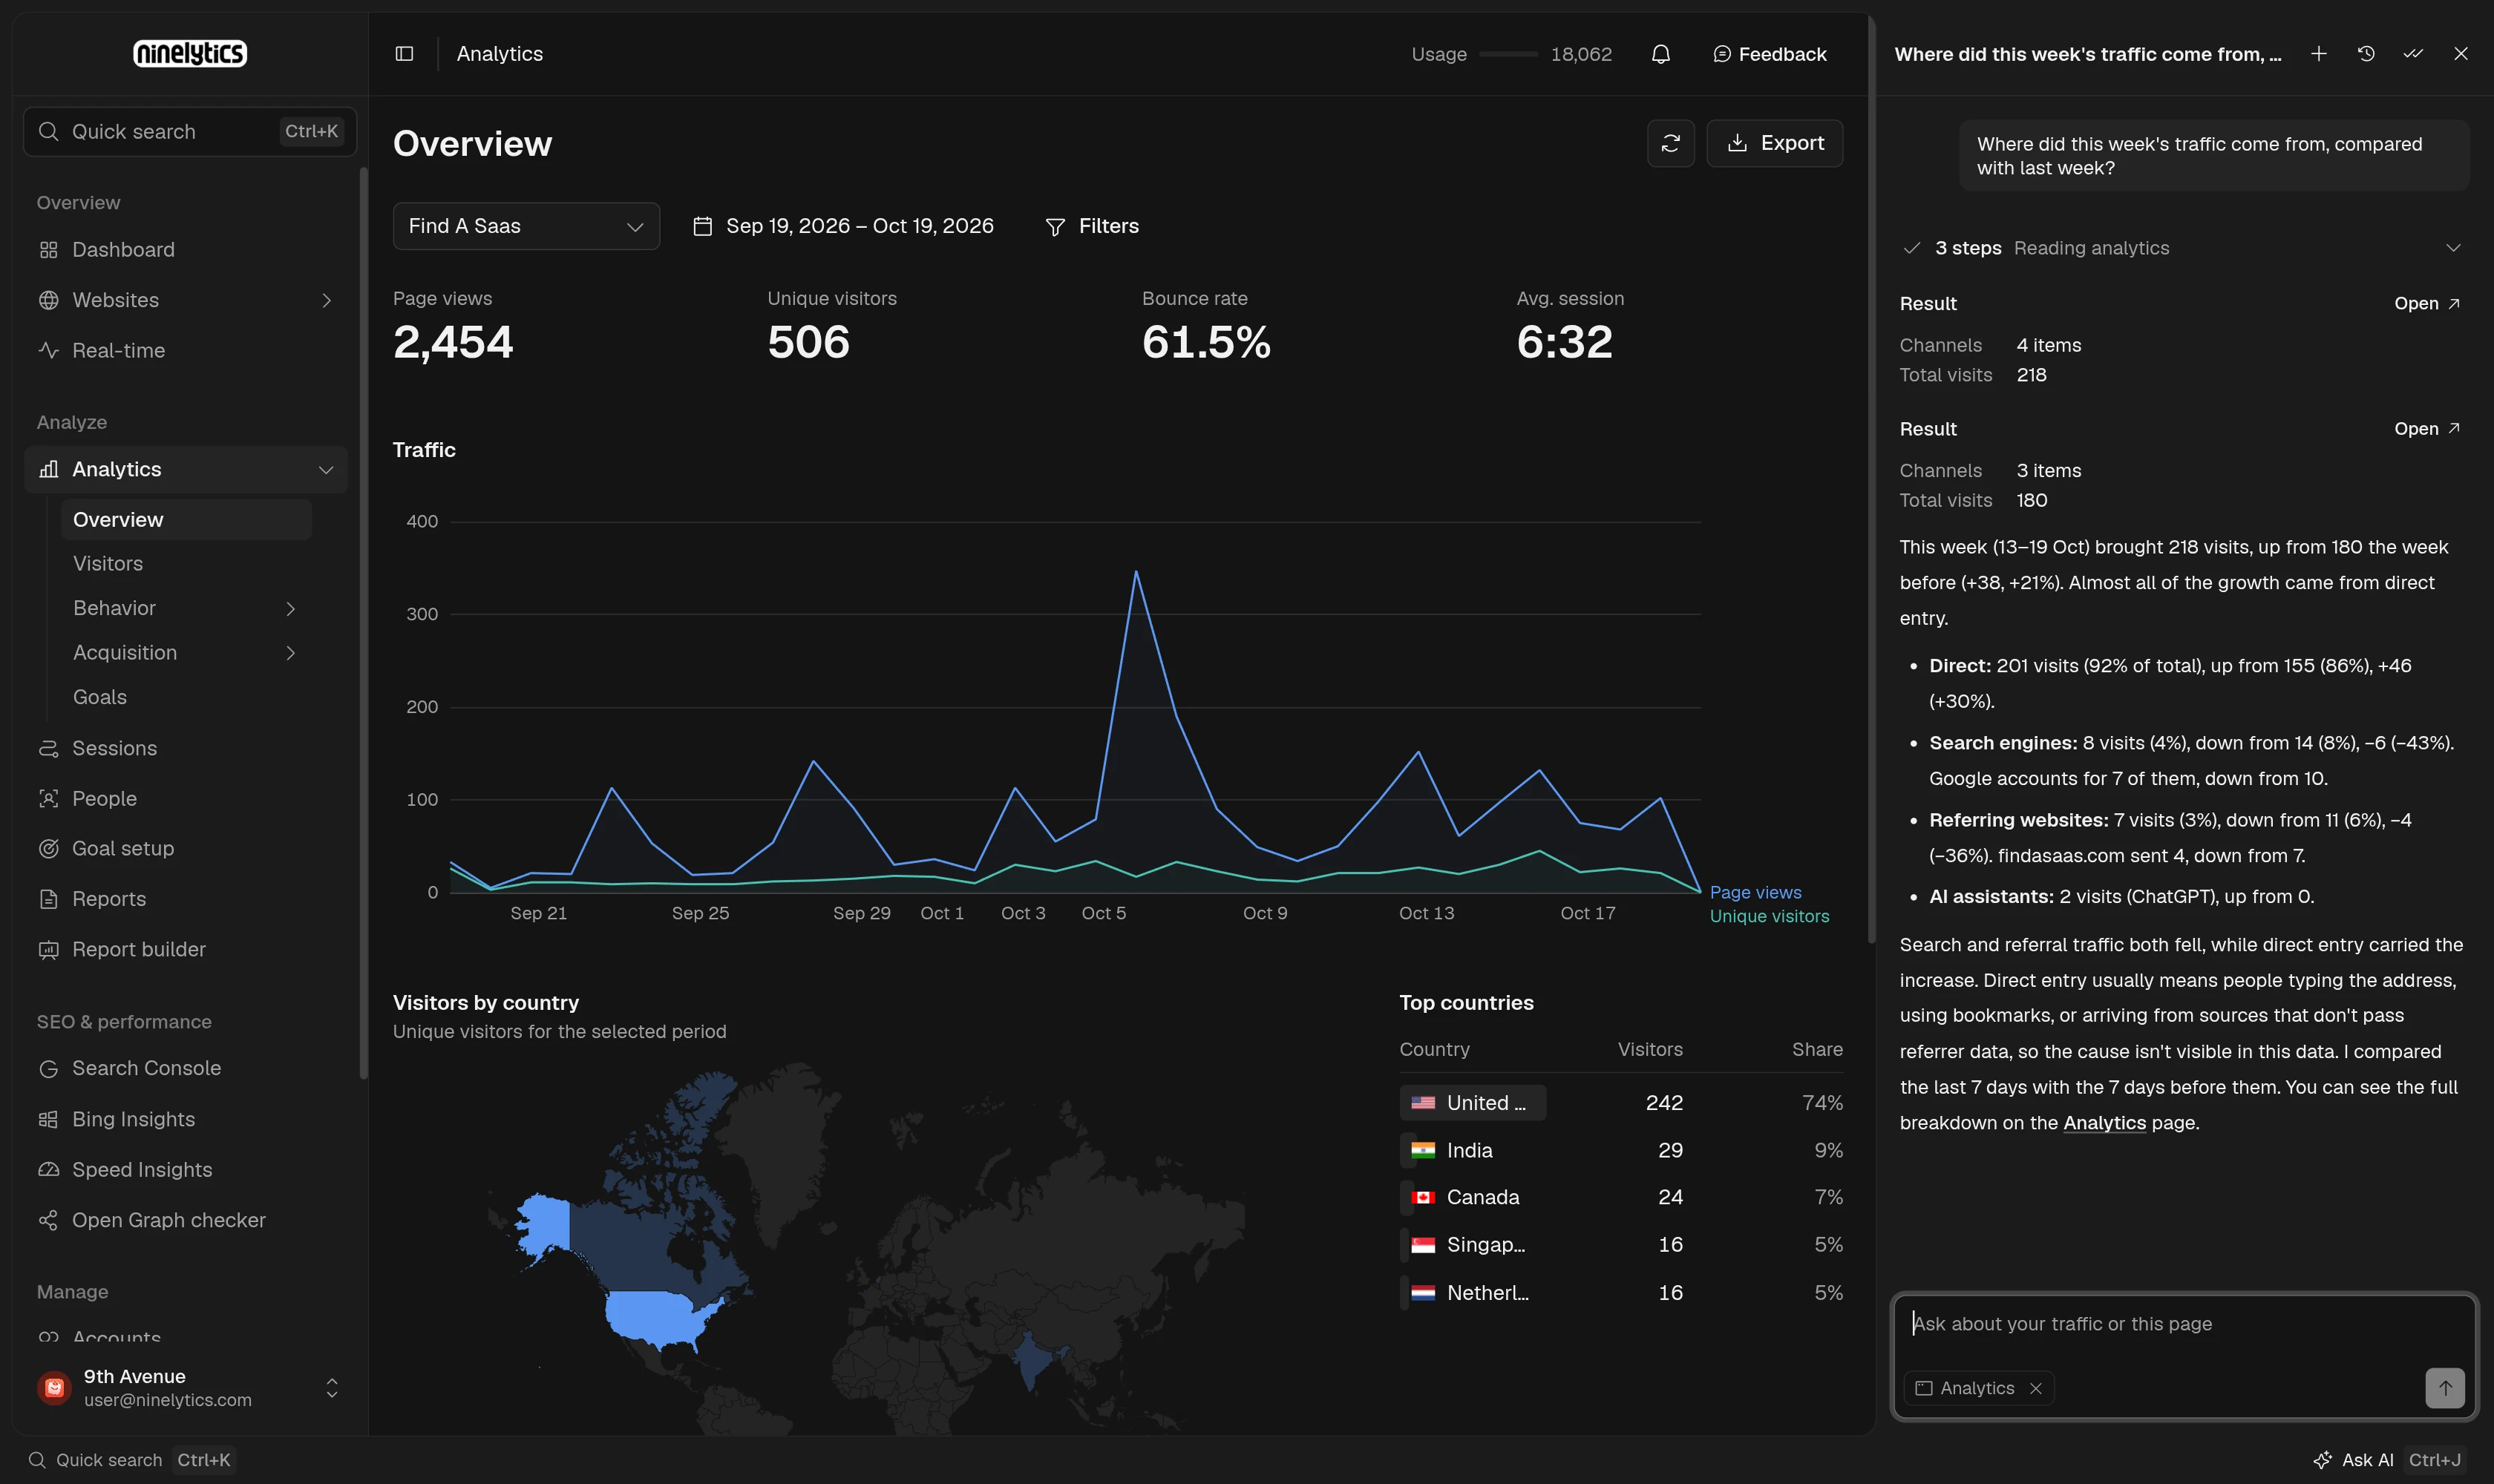
Task: Open the Report builder
Action: pyautogui.click(x=186, y=949)
